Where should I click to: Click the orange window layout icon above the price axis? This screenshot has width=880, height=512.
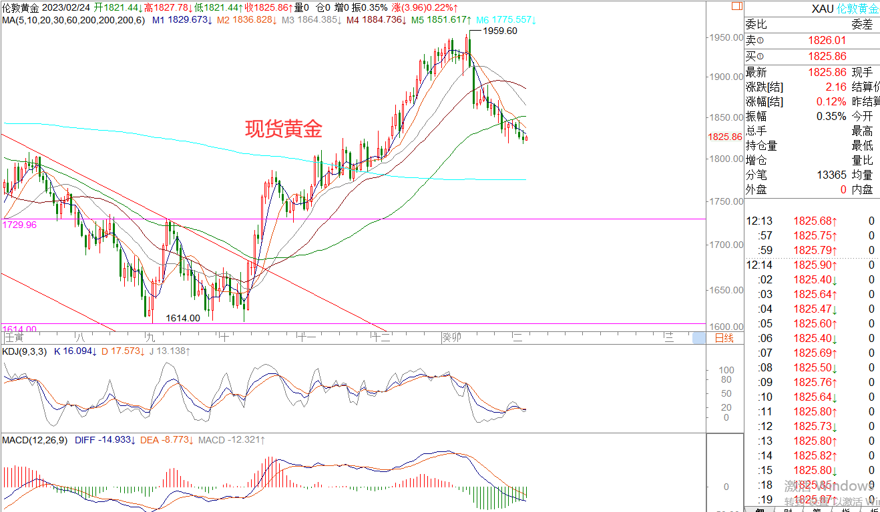(x=736, y=6)
